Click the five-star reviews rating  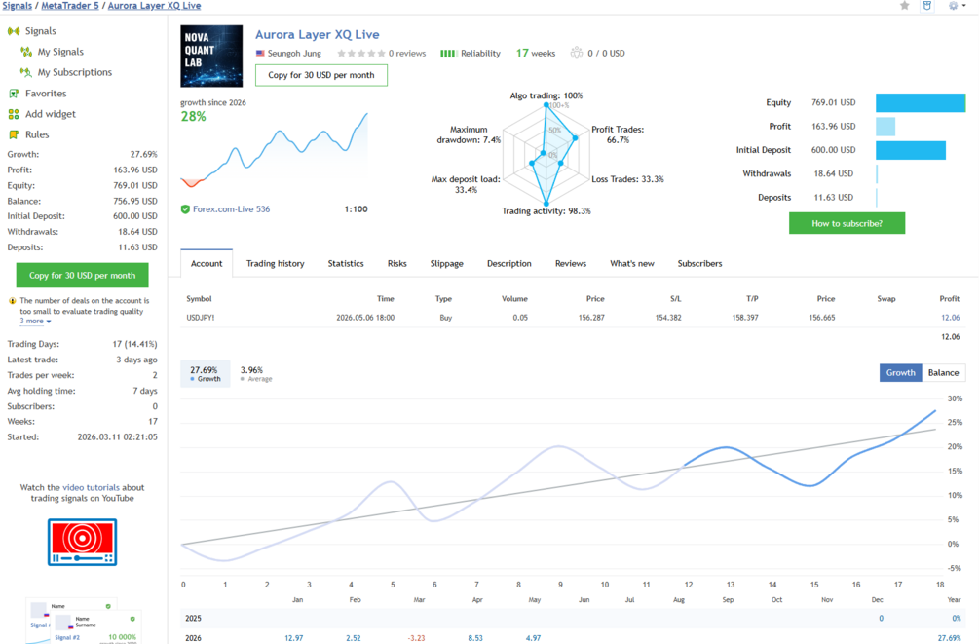(x=360, y=54)
